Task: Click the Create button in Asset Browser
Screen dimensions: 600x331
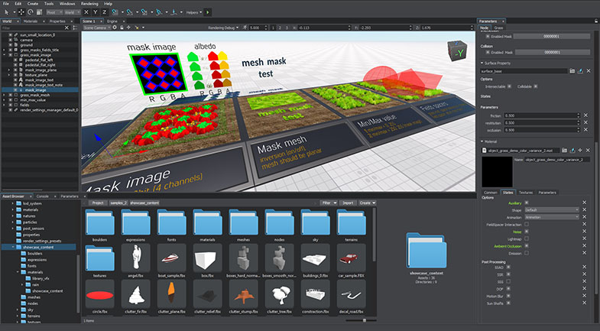Action: coord(367,203)
